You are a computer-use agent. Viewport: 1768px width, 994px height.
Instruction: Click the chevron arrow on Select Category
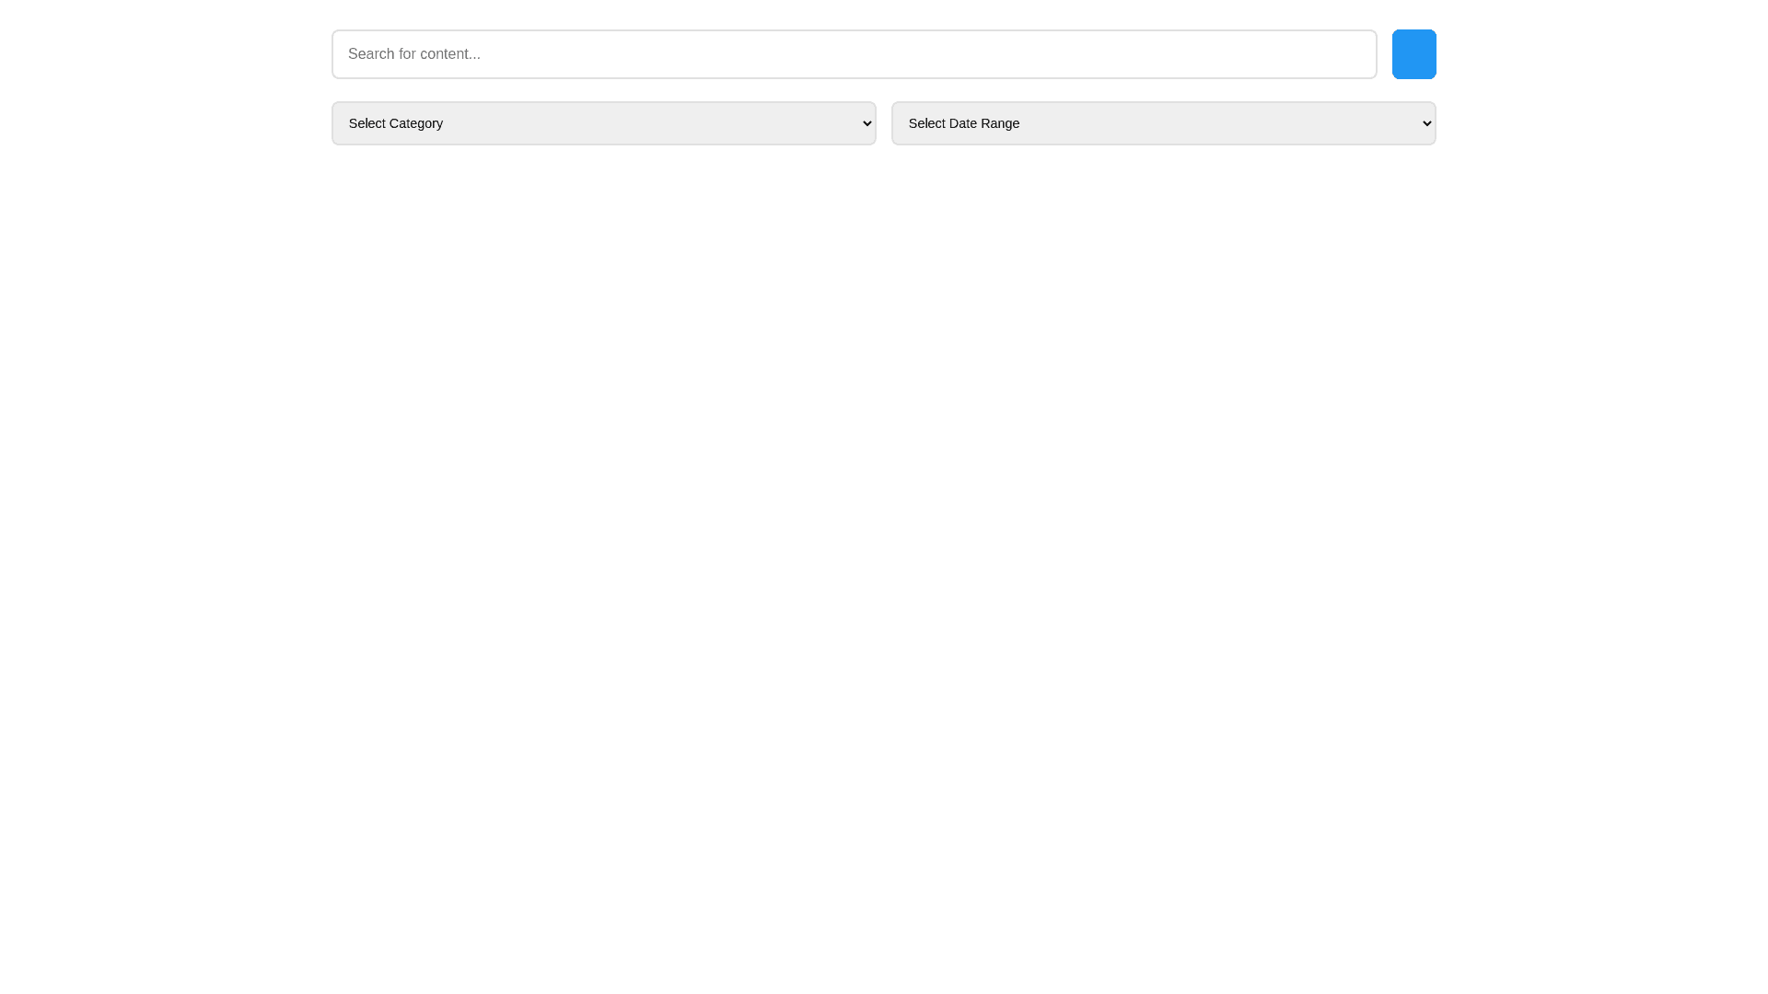pyautogui.click(x=867, y=123)
